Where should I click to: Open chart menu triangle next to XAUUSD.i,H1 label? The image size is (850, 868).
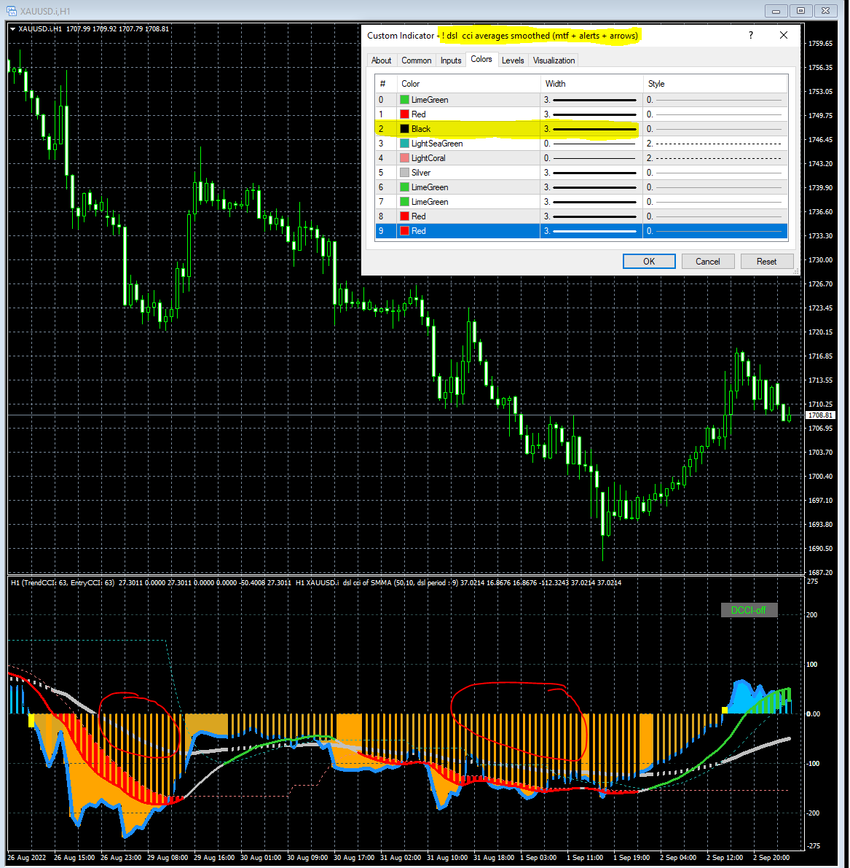[x=12, y=28]
